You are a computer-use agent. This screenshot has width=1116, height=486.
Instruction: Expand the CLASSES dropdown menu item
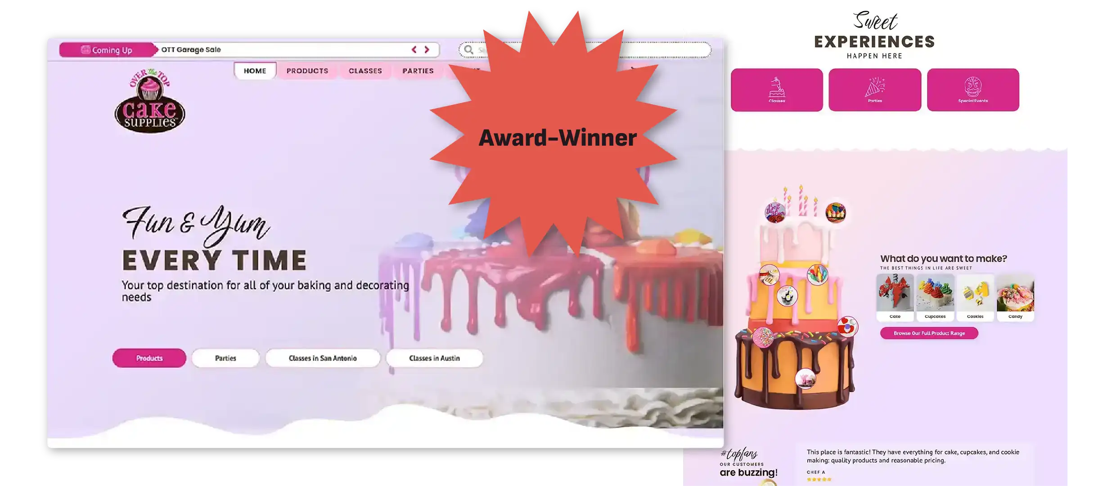point(365,70)
